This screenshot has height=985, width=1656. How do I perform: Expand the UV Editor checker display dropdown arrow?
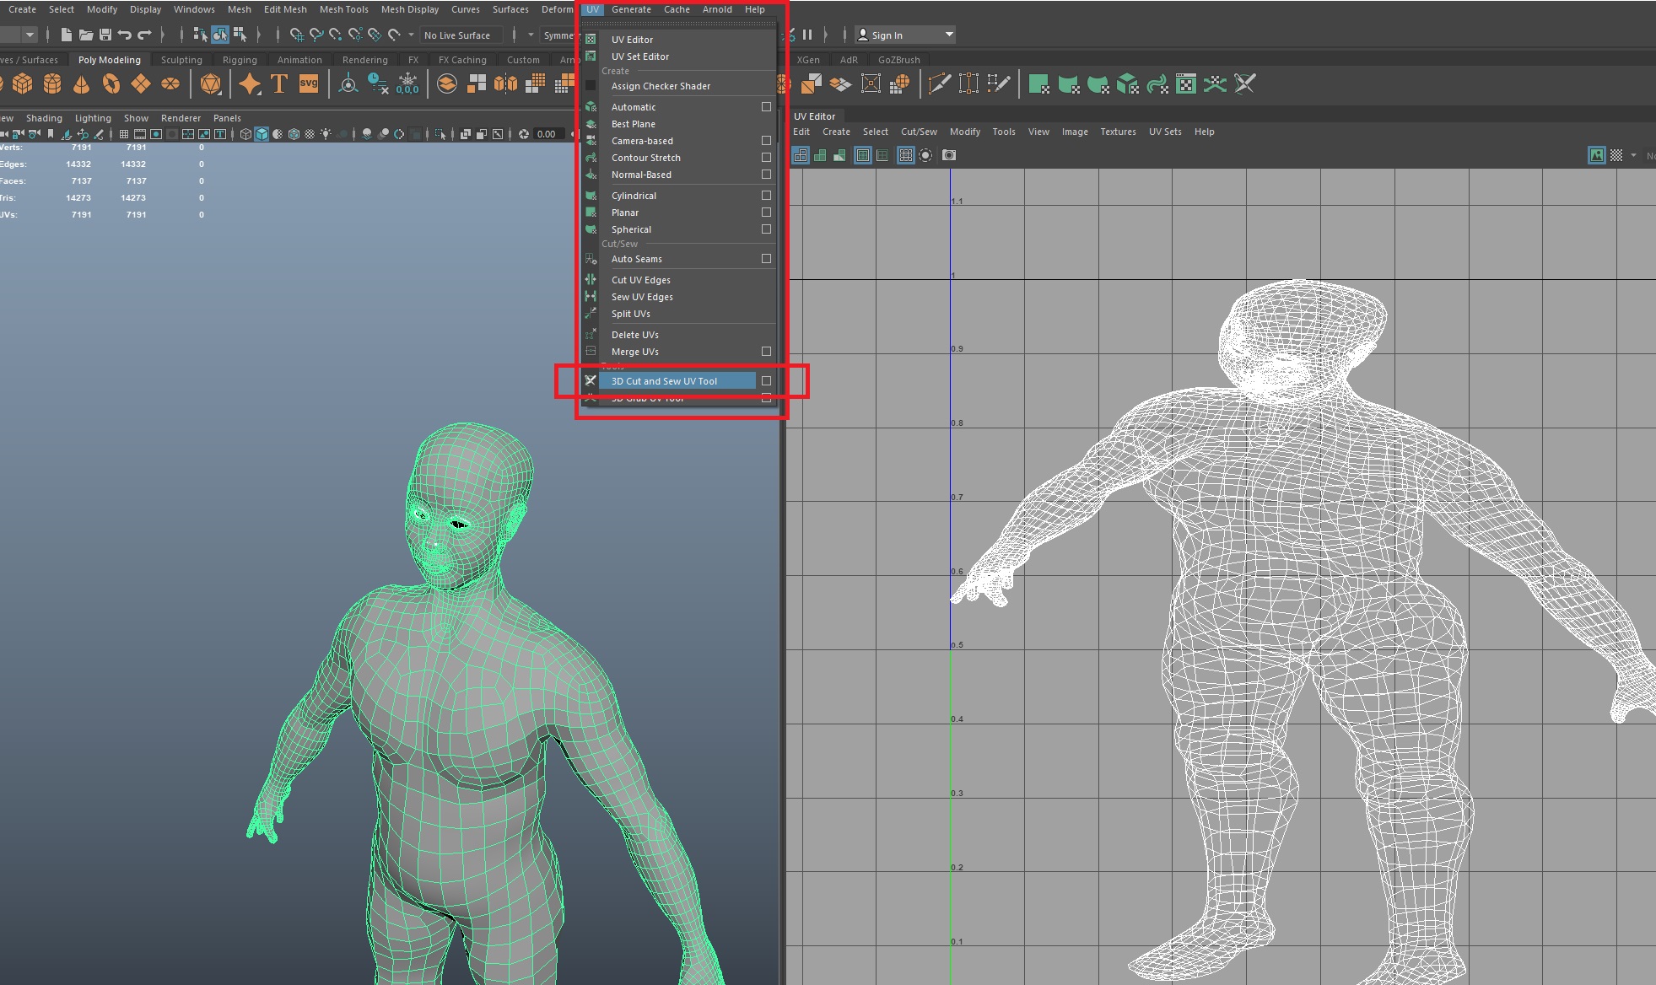pyautogui.click(x=1633, y=155)
